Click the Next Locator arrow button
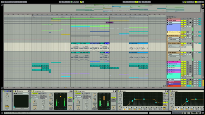The width and height of the screenshot is (205, 115). click(x=172, y=17)
